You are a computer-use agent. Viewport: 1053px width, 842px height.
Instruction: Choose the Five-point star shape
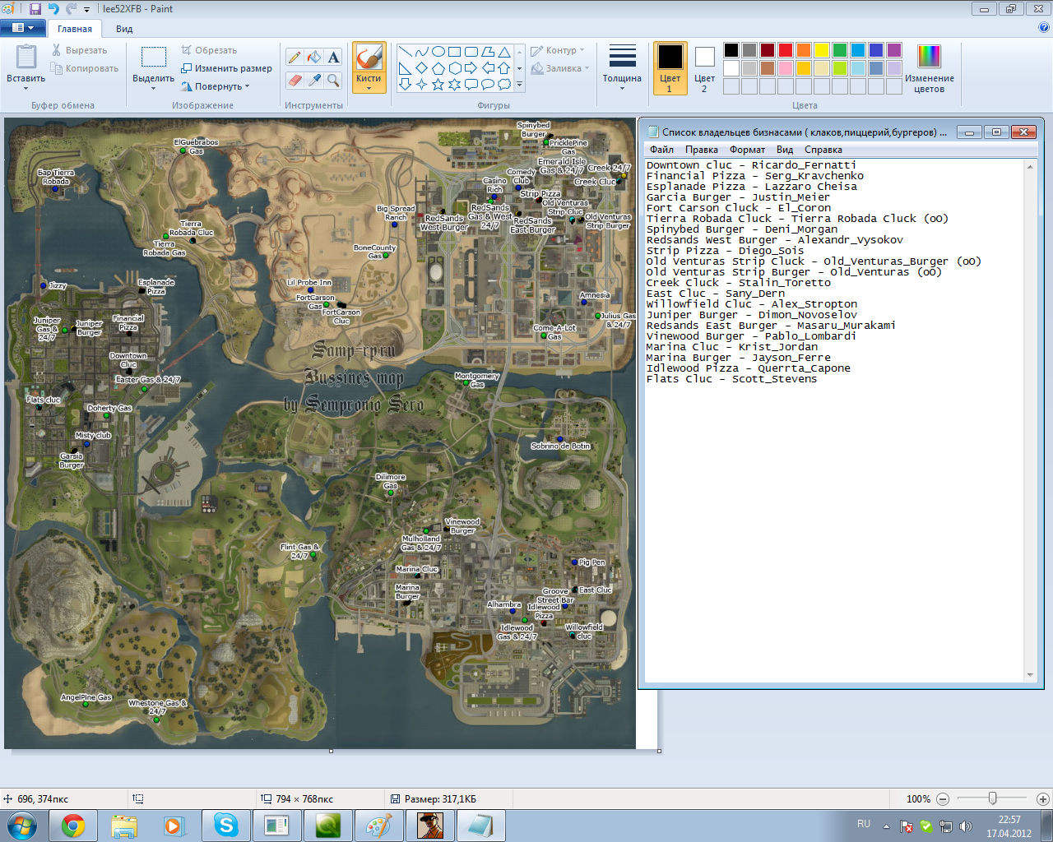[x=438, y=84]
